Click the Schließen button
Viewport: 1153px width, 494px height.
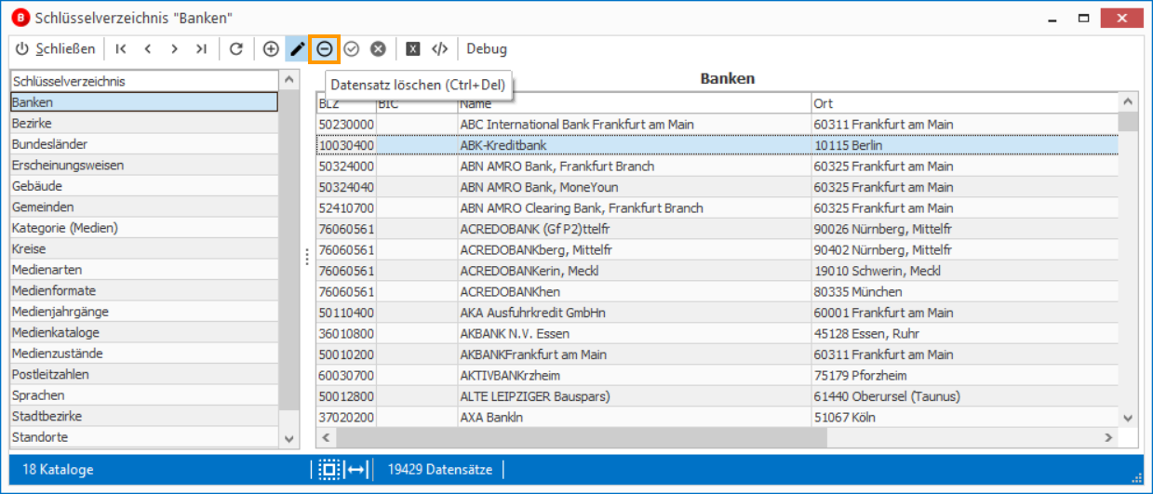[56, 49]
